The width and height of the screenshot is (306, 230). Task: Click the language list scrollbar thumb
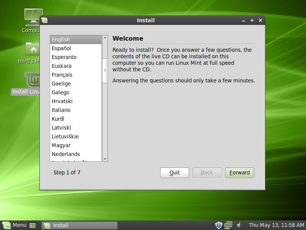pyautogui.click(x=105, y=71)
